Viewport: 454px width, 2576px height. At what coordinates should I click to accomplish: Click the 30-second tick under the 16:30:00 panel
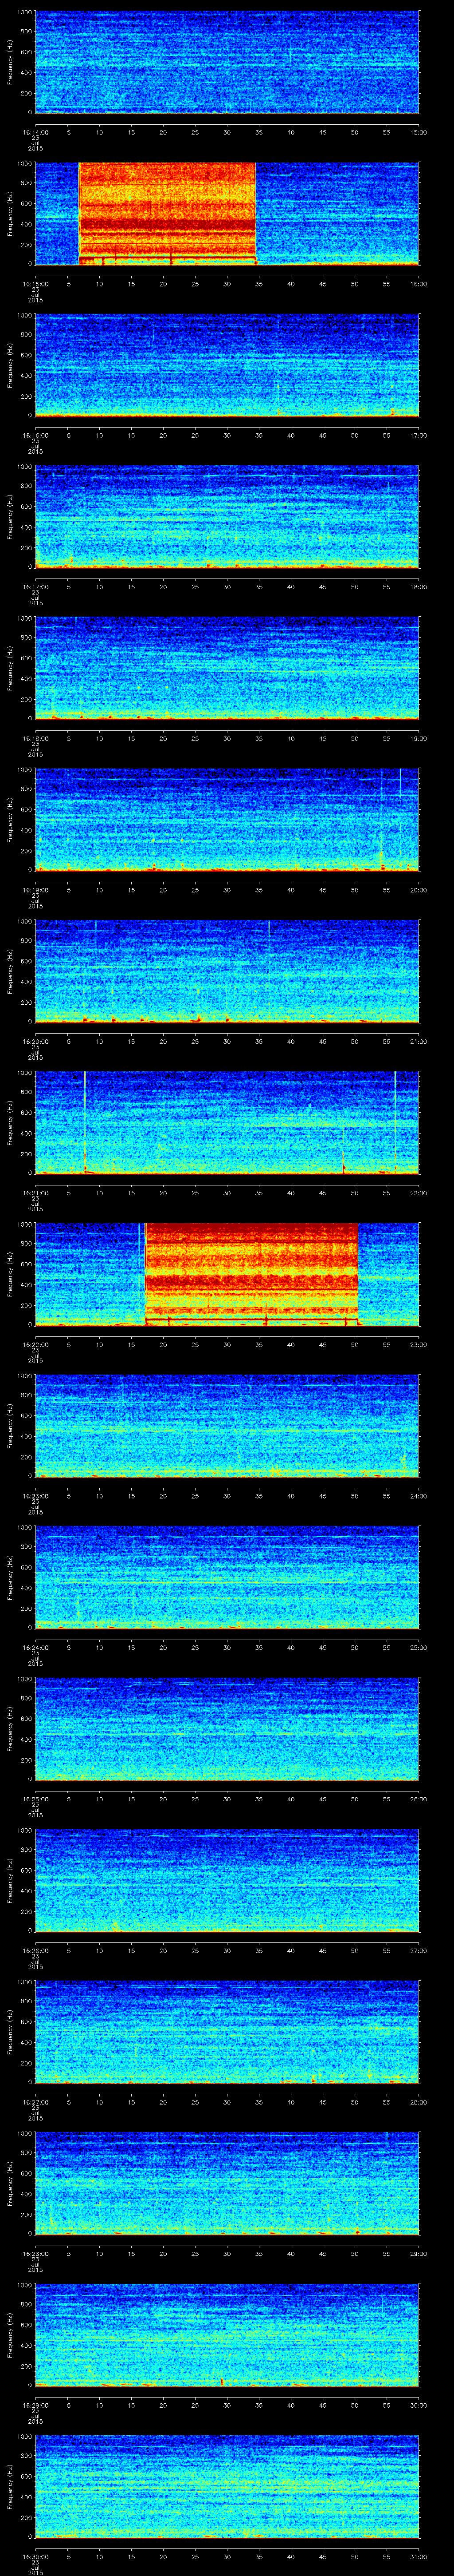click(x=227, y=2556)
